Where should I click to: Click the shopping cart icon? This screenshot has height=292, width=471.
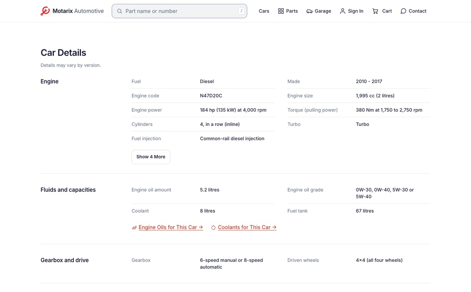[x=375, y=11]
